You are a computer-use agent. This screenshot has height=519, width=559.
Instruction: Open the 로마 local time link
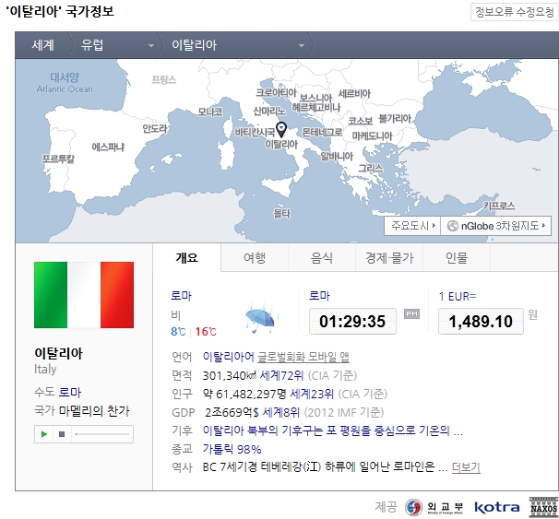point(319,296)
